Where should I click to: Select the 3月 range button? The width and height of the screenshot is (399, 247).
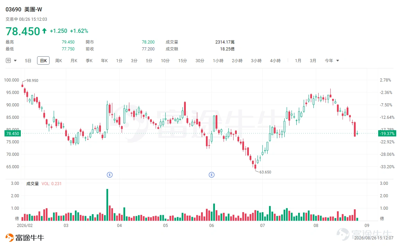coord(313,60)
